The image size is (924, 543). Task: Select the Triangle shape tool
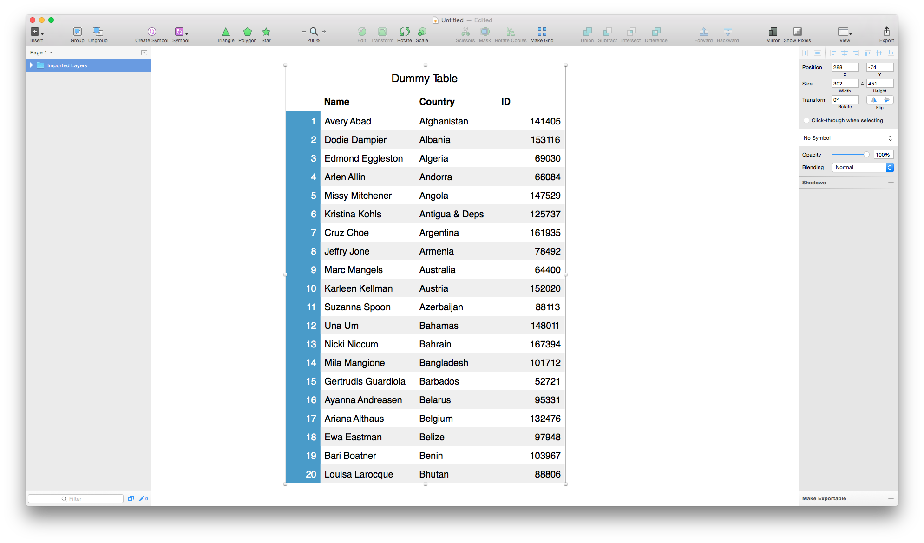(x=225, y=32)
